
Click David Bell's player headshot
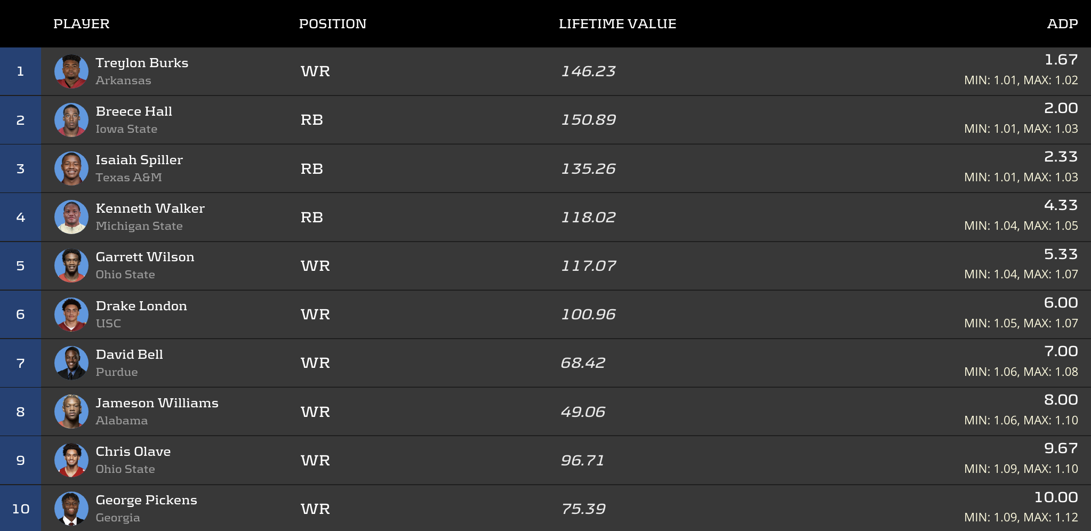tap(71, 363)
